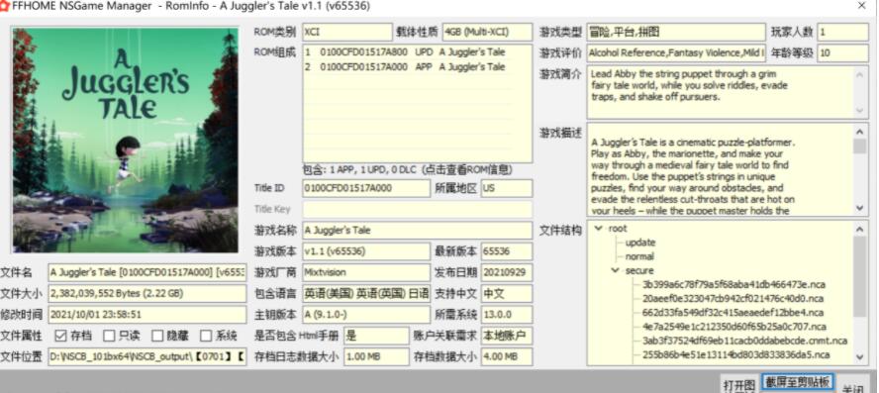The height and width of the screenshot is (393, 879).
Task: Click the 点击查看ROM信息 summary line
Action: click(x=408, y=169)
